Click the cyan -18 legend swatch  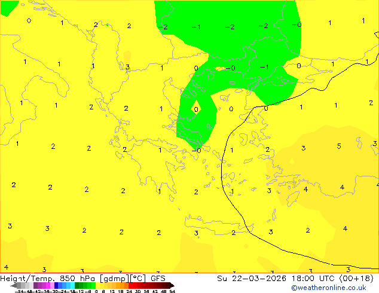point(73,286)
